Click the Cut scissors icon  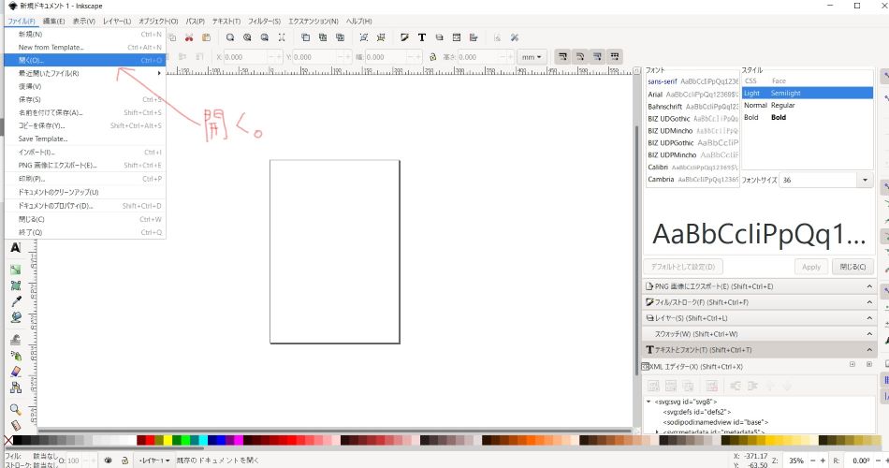click(x=189, y=37)
